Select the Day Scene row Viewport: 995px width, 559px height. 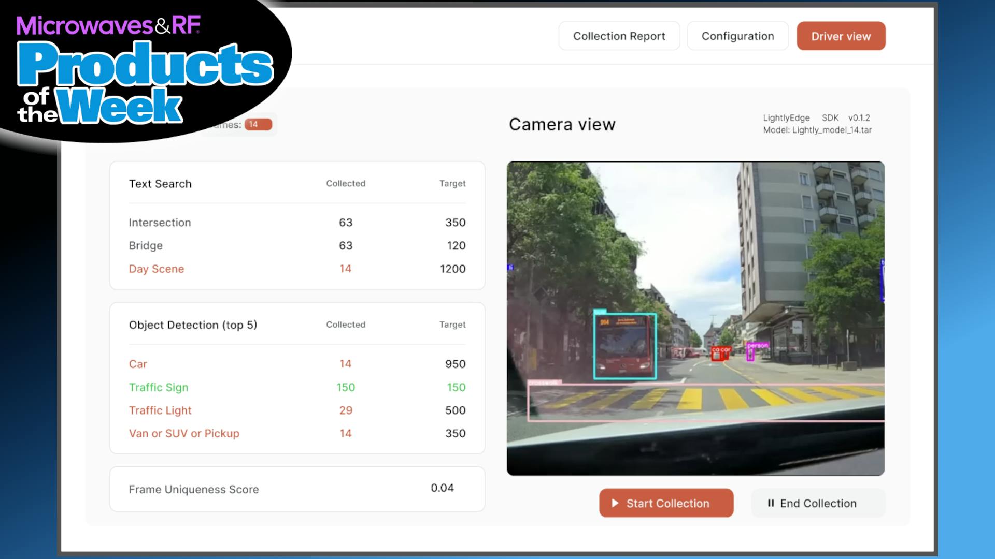tap(157, 269)
